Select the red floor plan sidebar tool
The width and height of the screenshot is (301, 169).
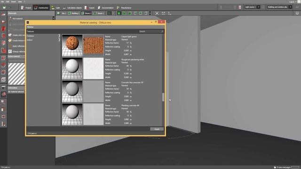pos(3,50)
